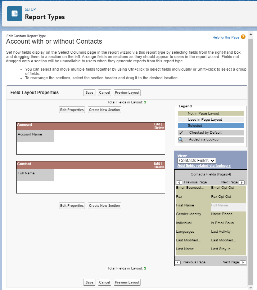Viewport: 257px width, 290px height.
Task: Click bottom Previous Page arrow icon
Action: point(178,262)
